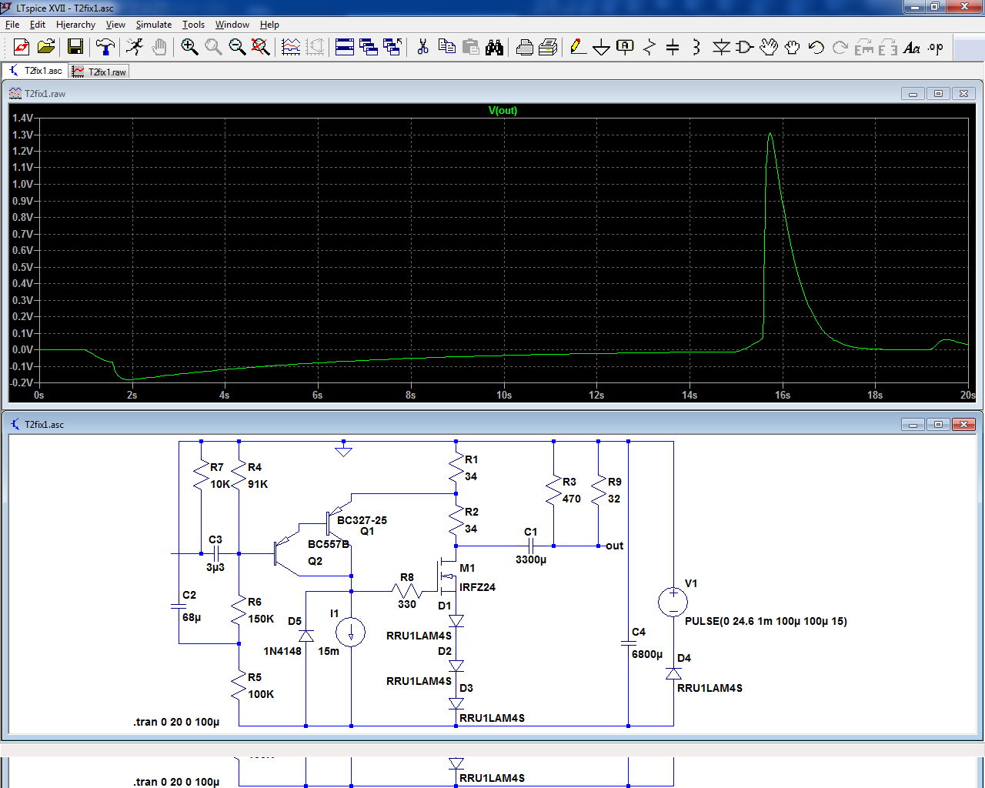This screenshot has height=788, width=985.
Task: Place a Diode from the toolbar
Action: (x=721, y=47)
